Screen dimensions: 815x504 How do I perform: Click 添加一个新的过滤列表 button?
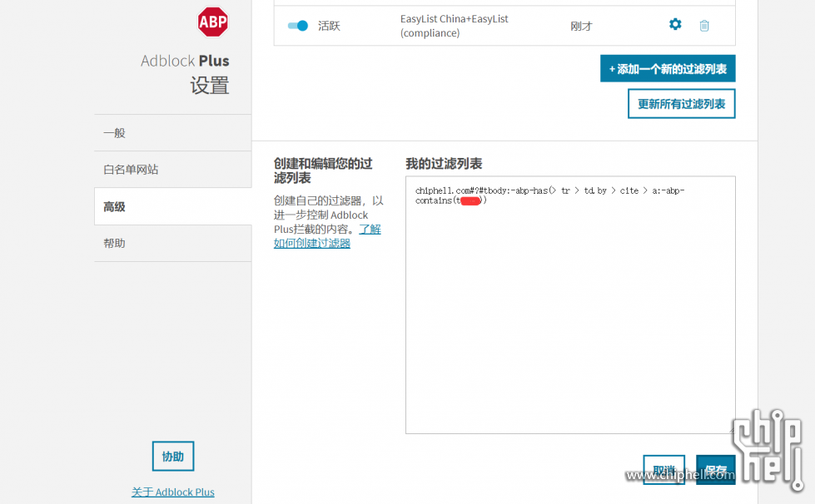tap(668, 68)
